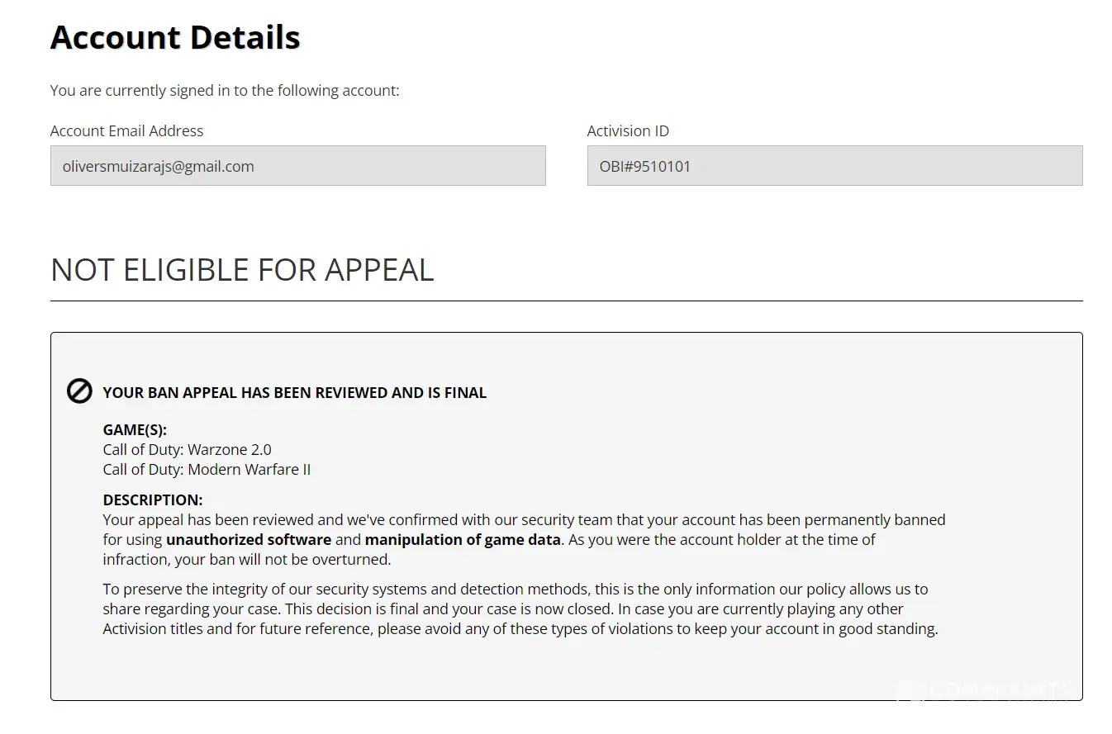Click the Account Email Address input field
This screenshot has height=734, width=1112.
click(x=297, y=166)
